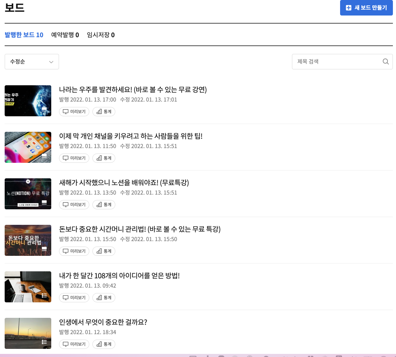Click the bar-chart statistics icon on first post

tap(99, 112)
